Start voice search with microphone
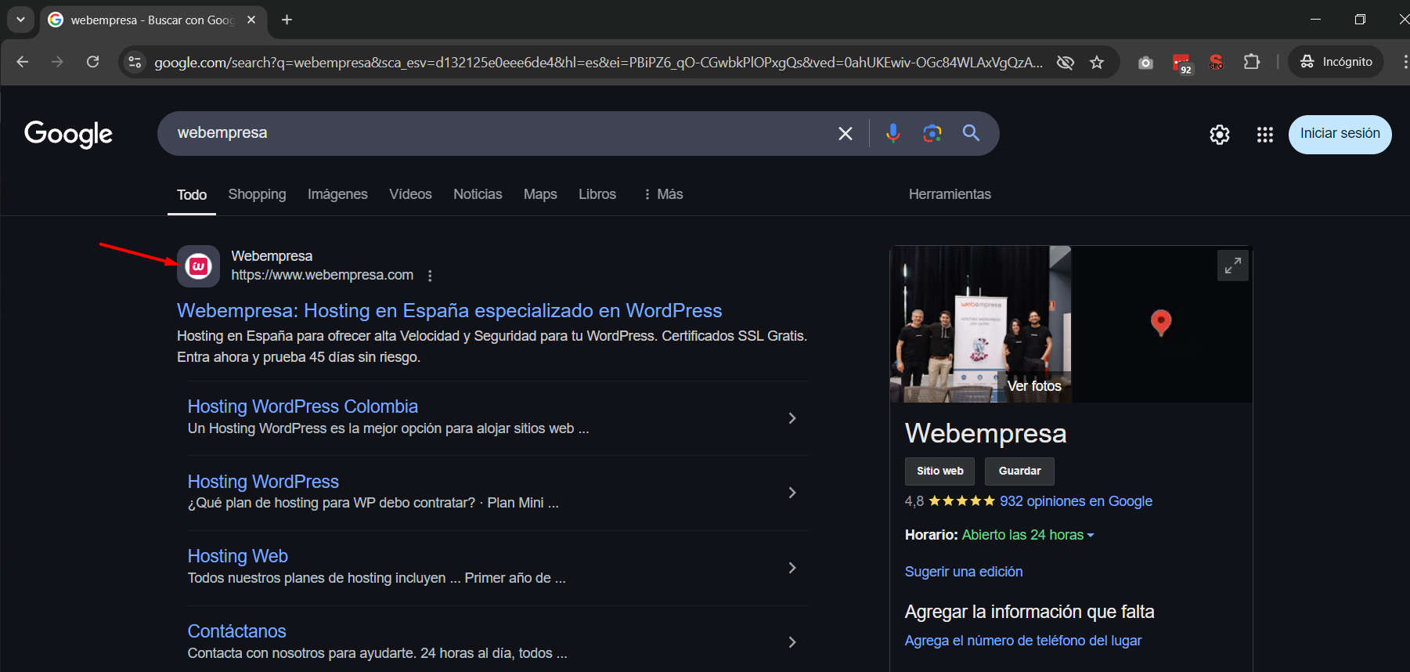Image resolution: width=1410 pixels, height=672 pixels. coord(893,133)
